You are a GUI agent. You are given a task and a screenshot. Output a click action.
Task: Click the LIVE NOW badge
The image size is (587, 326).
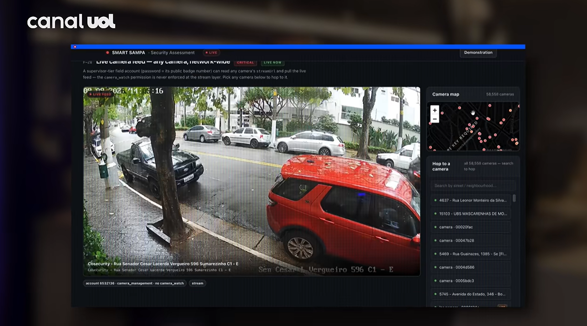pos(273,62)
